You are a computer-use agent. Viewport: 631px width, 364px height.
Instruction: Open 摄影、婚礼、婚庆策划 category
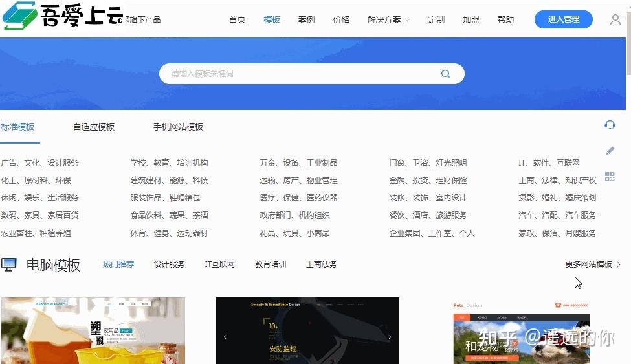tap(557, 198)
